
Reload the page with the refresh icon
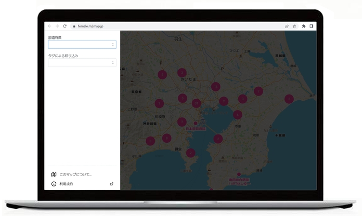click(64, 26)
